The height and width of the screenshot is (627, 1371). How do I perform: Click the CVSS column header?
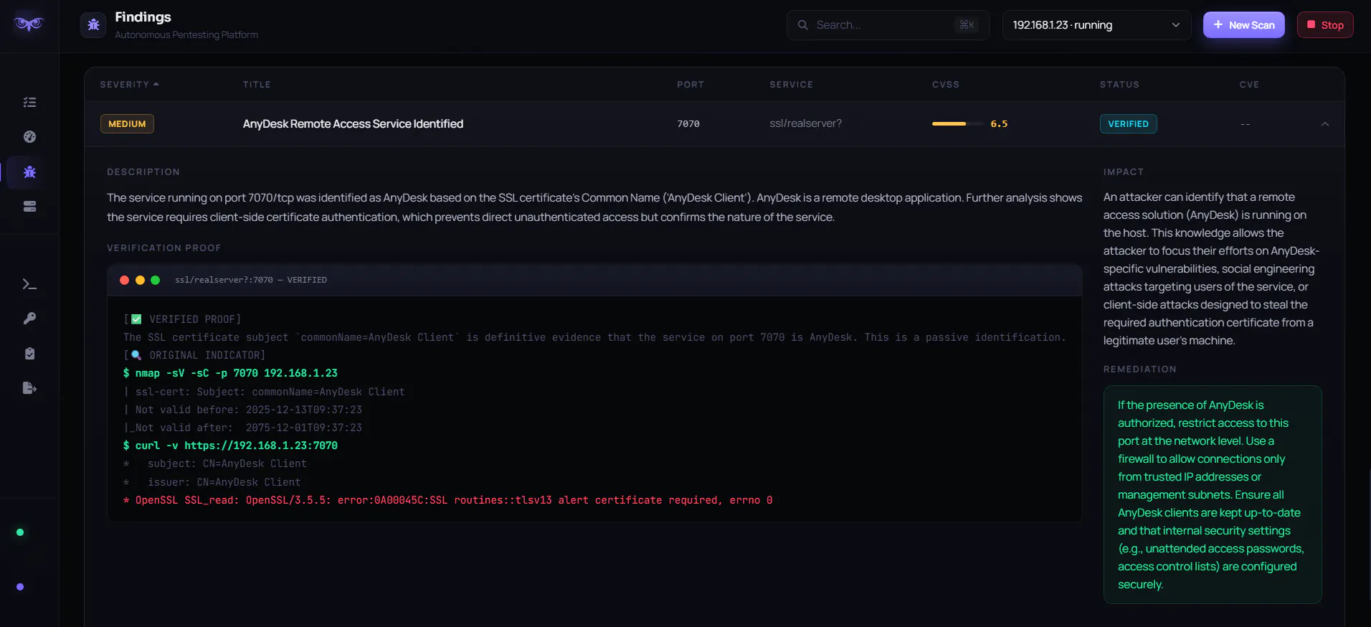946,85
